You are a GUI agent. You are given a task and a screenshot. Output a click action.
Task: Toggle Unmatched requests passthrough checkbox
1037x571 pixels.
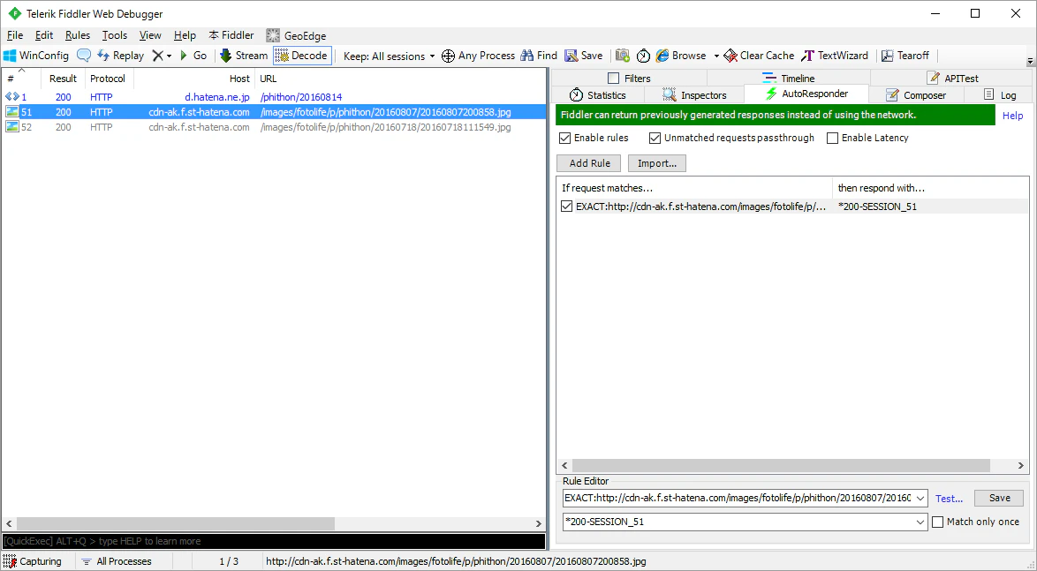[x=655, y=139]
